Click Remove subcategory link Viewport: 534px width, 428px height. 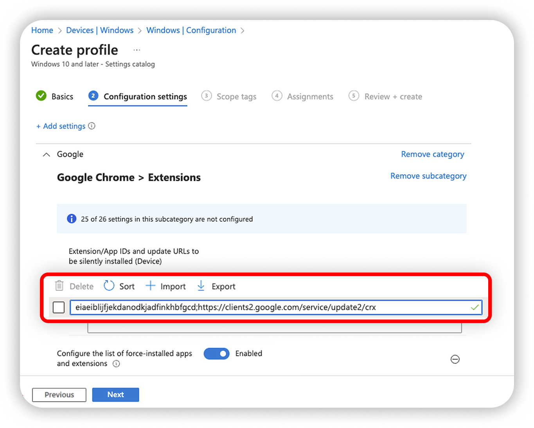(428, 176)
